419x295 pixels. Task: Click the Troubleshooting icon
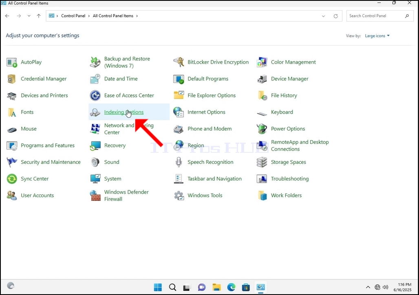tap(262, 179)
